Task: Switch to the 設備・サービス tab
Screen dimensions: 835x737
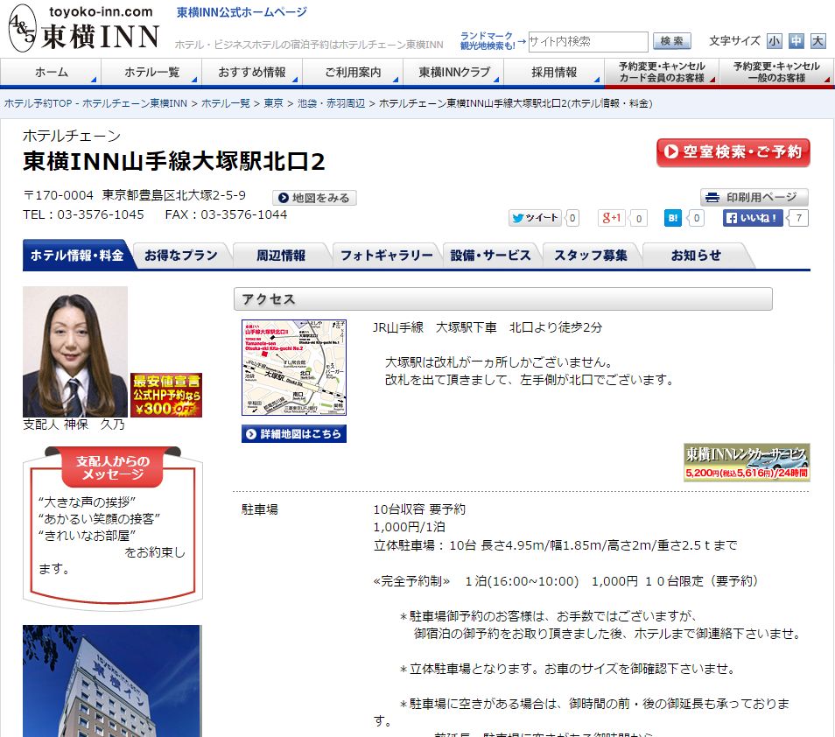Action: 490,256
